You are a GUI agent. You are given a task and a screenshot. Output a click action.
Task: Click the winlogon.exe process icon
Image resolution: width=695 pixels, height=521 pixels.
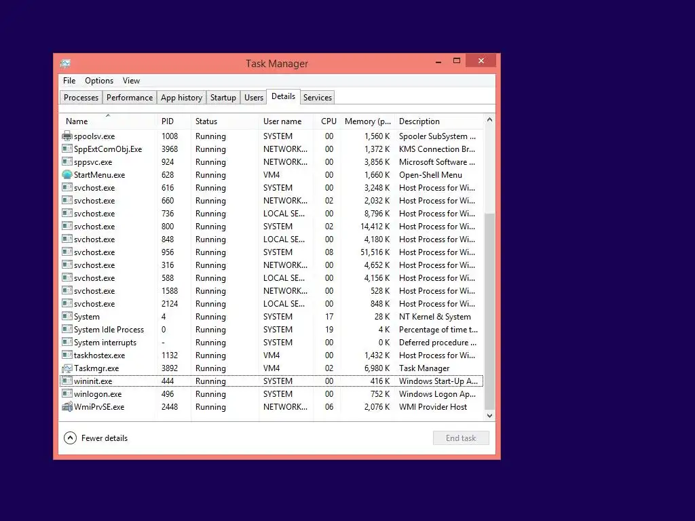point(67,393)
